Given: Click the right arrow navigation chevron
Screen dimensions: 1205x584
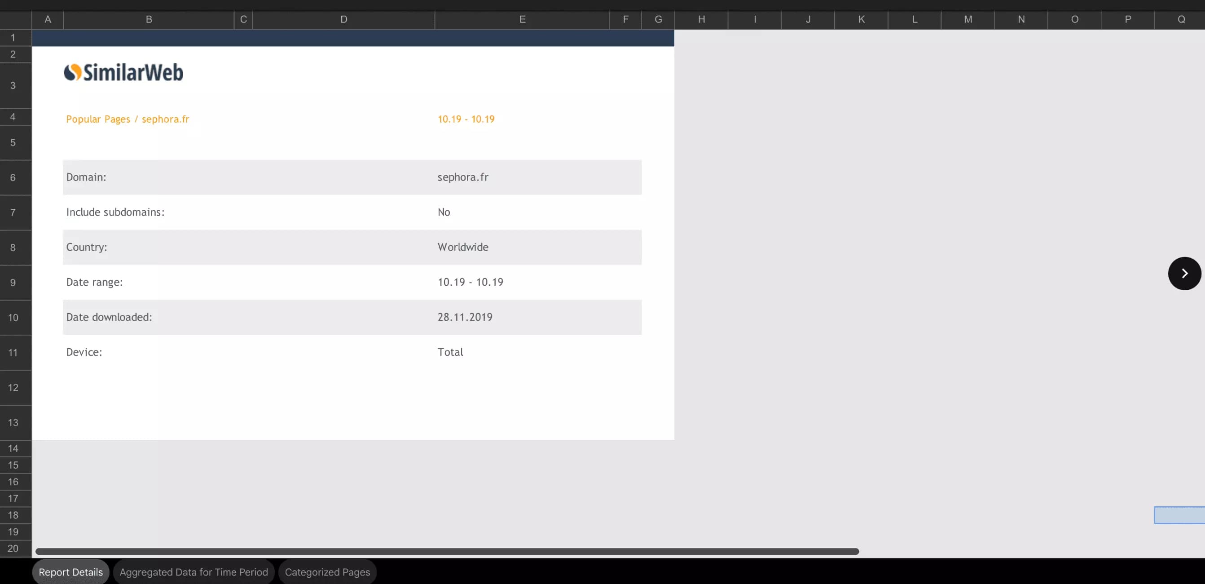Looking at the screenshot, I should point(1184,273).
